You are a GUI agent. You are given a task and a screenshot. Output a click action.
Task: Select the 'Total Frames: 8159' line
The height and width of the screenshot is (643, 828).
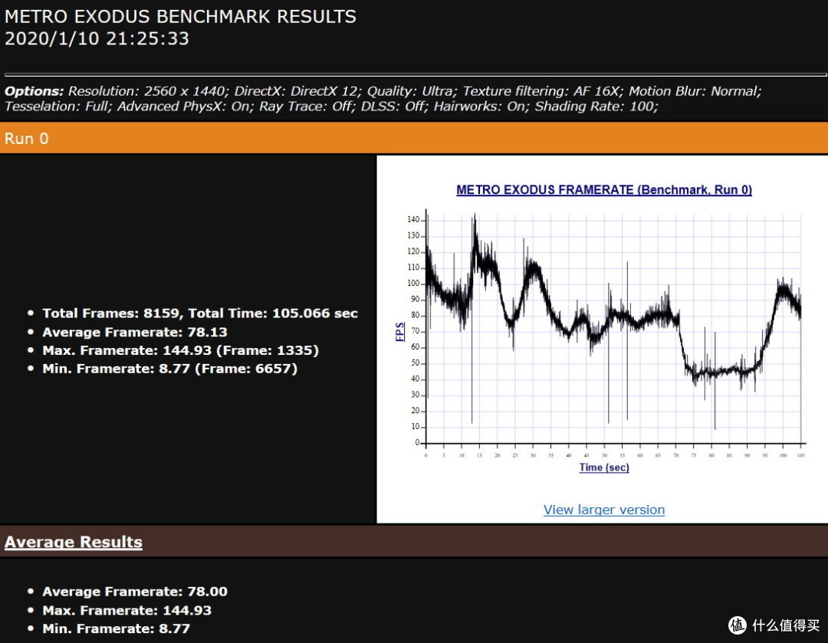(200, 313)
